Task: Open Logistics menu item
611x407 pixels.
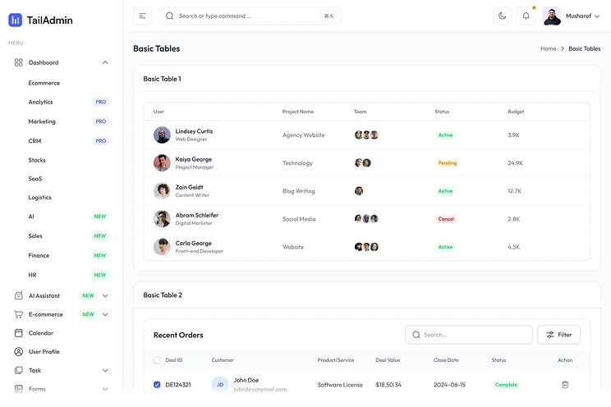Action: pyautogui.click(x=39, y=198)
